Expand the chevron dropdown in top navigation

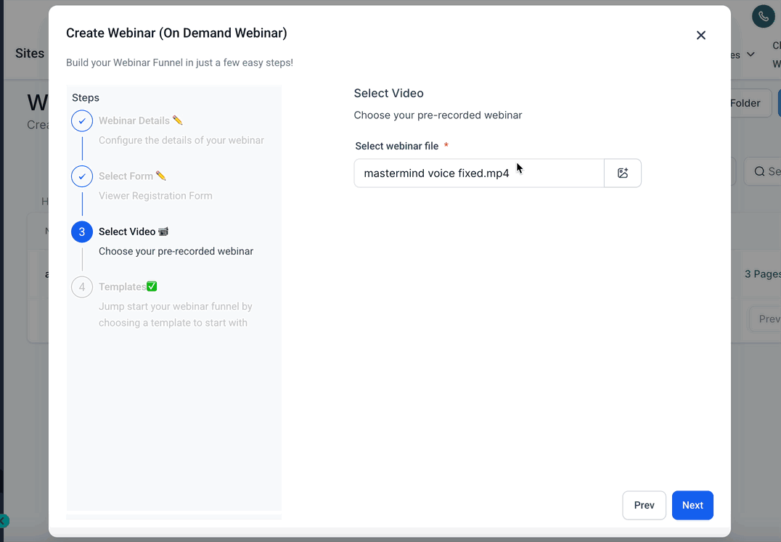point(751,55)
